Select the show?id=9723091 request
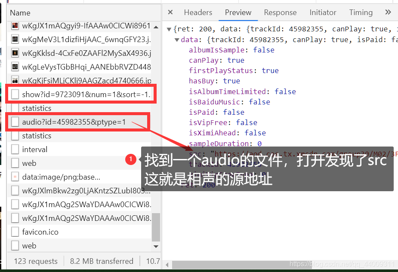Screen dimensions: 398x272 (x=79, y=94)
